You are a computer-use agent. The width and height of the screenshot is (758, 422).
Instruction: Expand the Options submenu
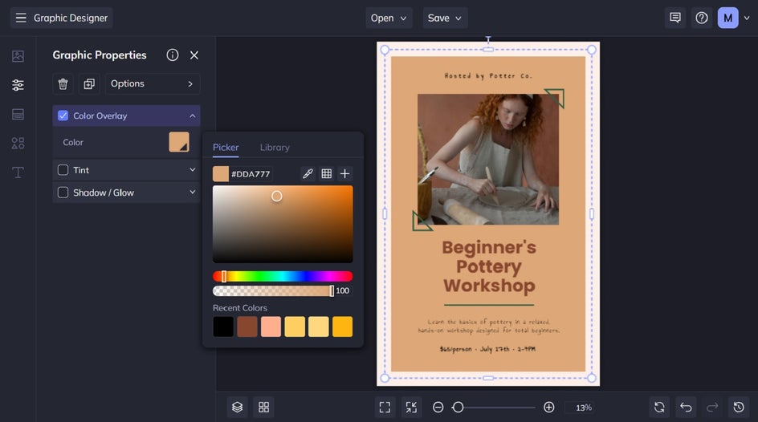(152, 83)
